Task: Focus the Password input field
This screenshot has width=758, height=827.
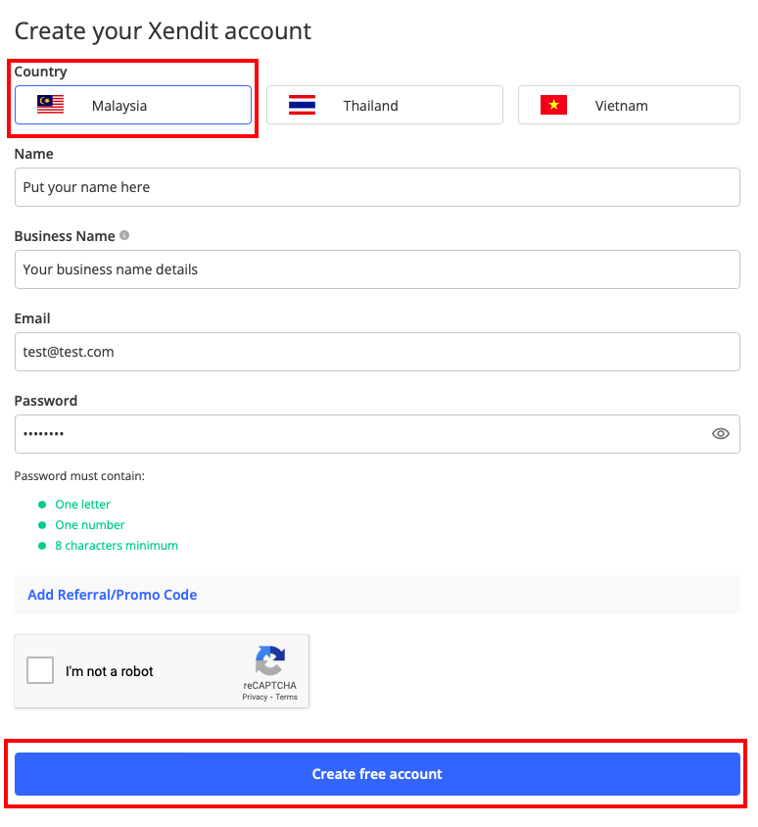Action: (377, 434)
